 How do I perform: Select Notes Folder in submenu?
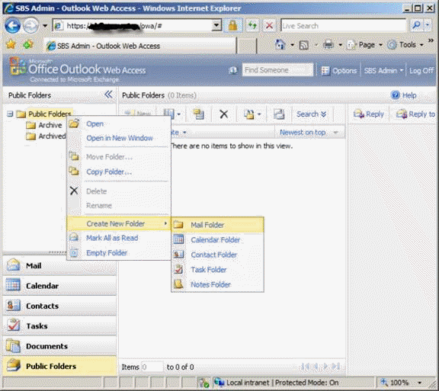coord(217,284)
